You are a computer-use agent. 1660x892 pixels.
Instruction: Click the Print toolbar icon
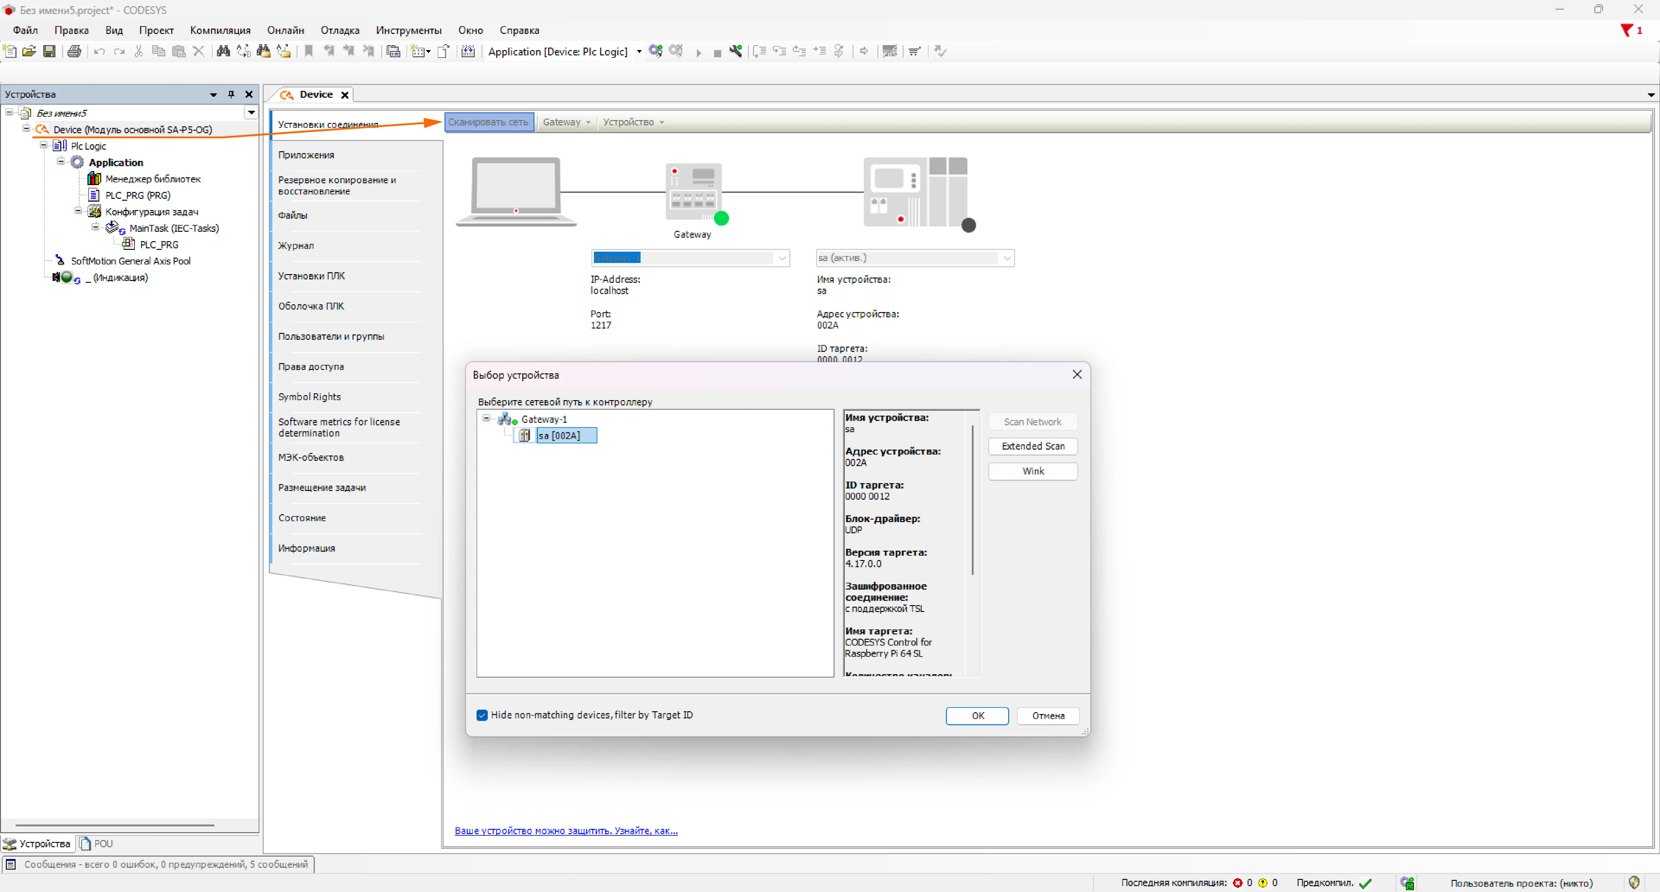[x=74, y=52]
